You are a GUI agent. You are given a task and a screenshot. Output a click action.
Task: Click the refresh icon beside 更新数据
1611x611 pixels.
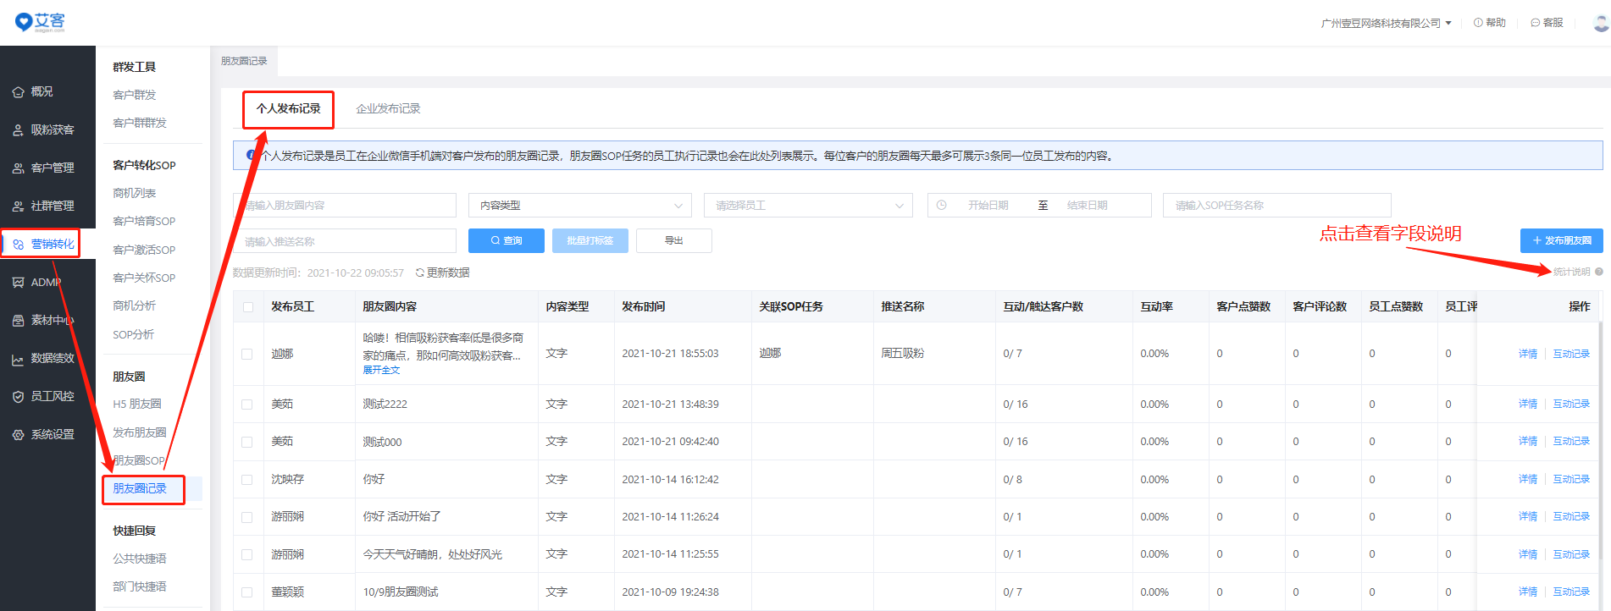tap(419, 272)
